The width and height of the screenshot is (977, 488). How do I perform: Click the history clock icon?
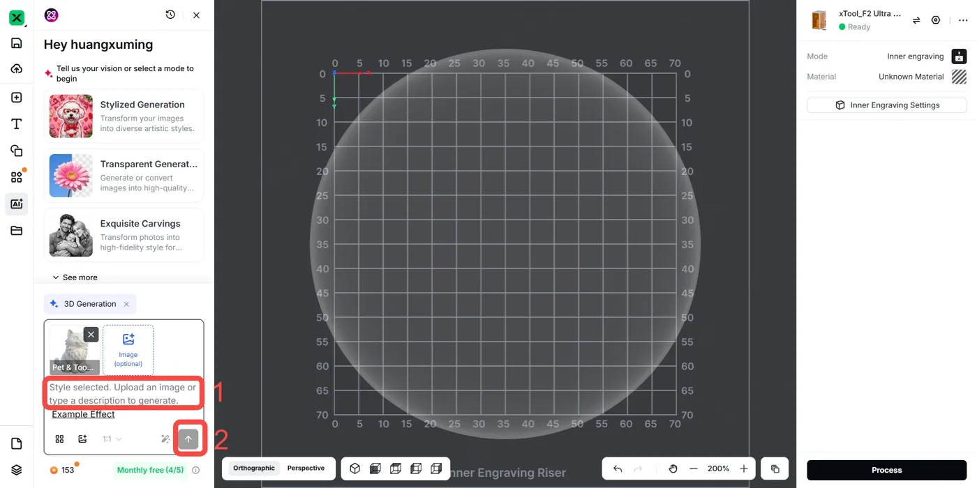click(170, 15)
